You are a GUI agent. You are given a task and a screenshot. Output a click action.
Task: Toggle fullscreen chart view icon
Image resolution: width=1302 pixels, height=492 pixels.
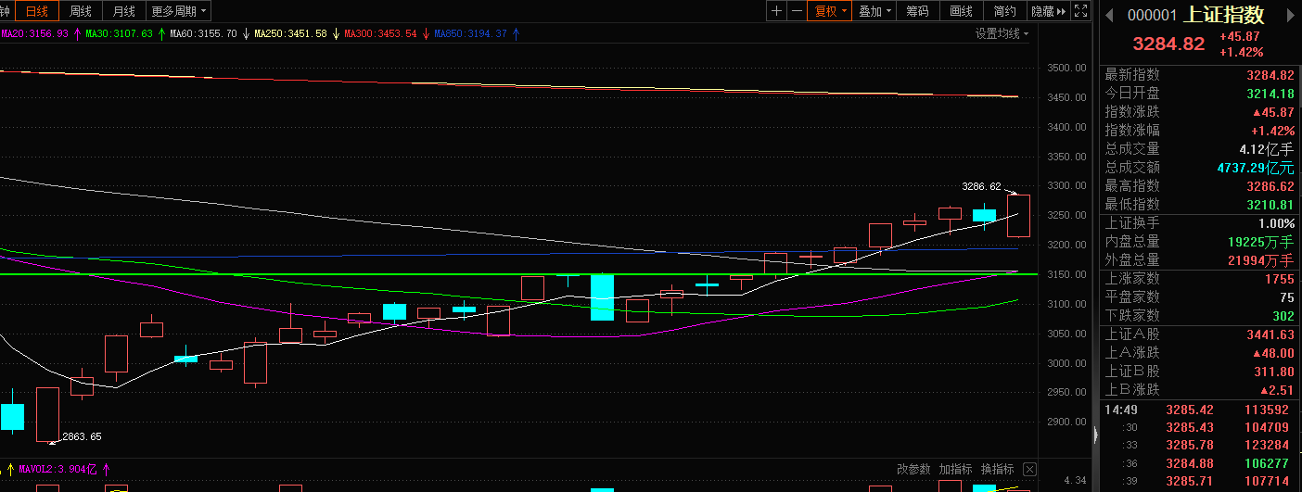(1079, 11)
